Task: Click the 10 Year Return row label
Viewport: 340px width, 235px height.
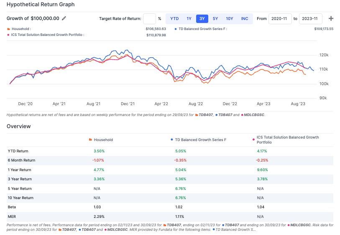Action: pos(20,198)
